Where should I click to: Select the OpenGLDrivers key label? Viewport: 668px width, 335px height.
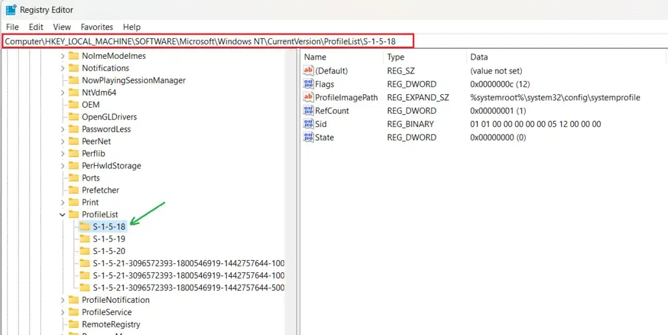110,117
